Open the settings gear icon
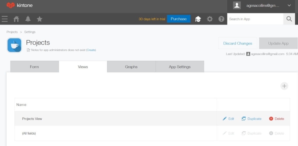This screenshot has width=298, height=146. 210,19
